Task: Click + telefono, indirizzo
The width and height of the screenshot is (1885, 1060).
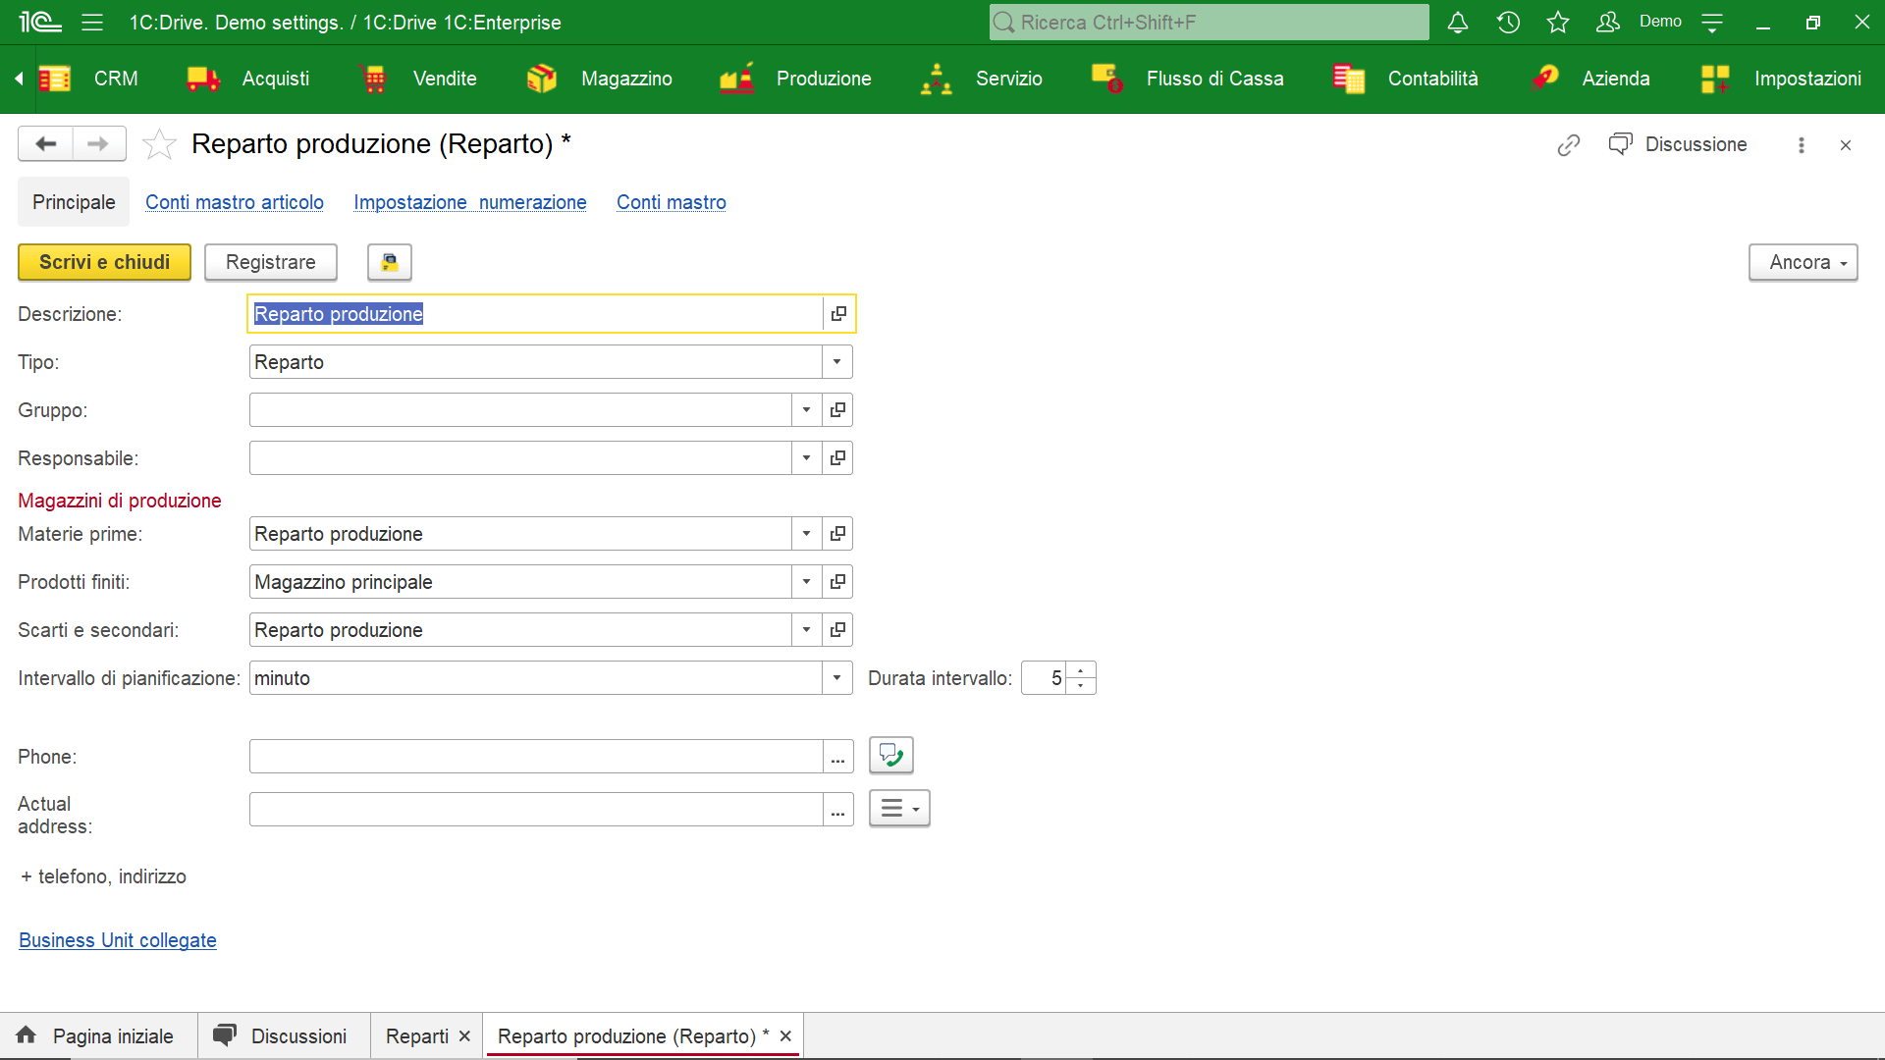Action: tap(103, 876)
